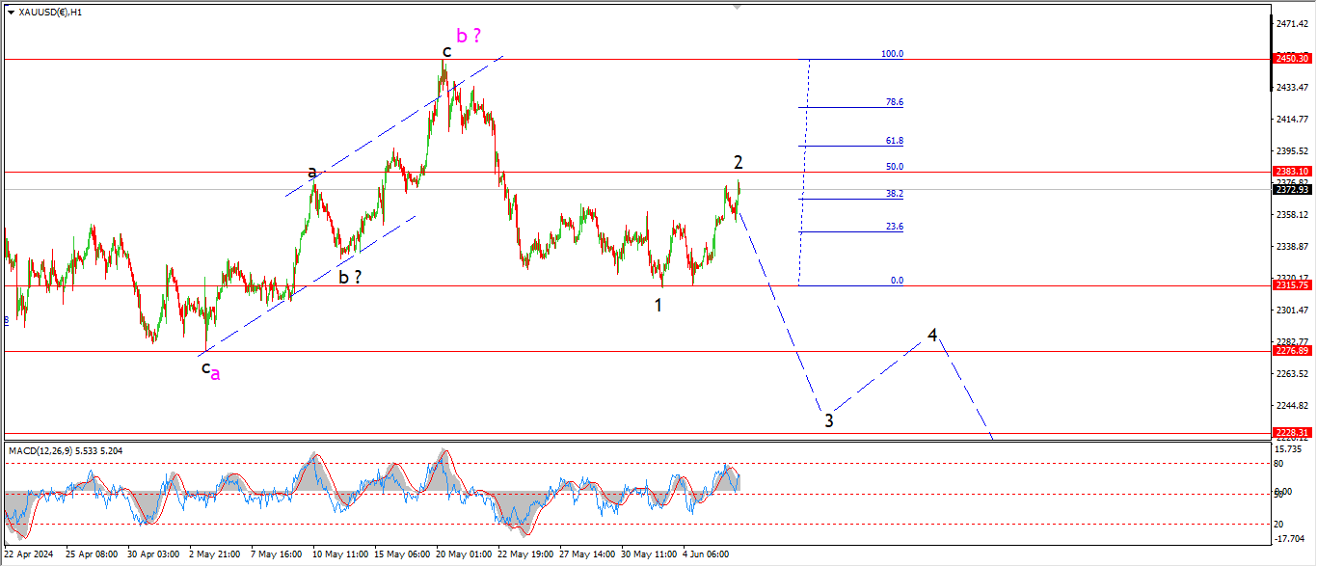Click the gray chart shift triangle marker

pyautogui.click(x=739, y=6)
